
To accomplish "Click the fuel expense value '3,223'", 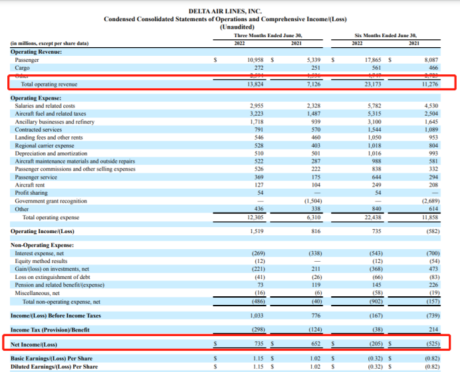I will (257, 114).
